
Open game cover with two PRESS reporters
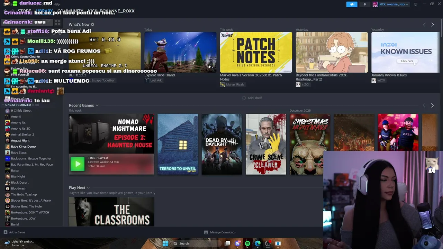[398, 133]
